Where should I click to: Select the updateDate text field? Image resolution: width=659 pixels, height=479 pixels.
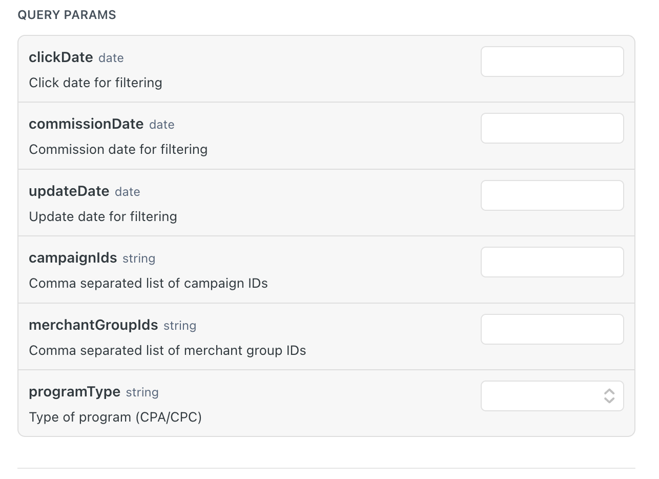[552, 195]
